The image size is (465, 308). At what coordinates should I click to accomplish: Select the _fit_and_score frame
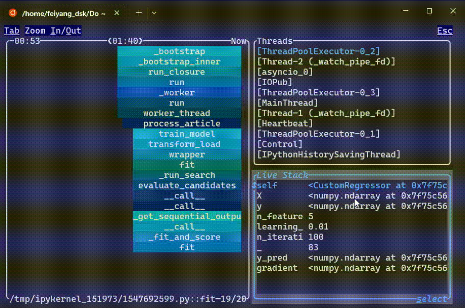pos(187,237)
